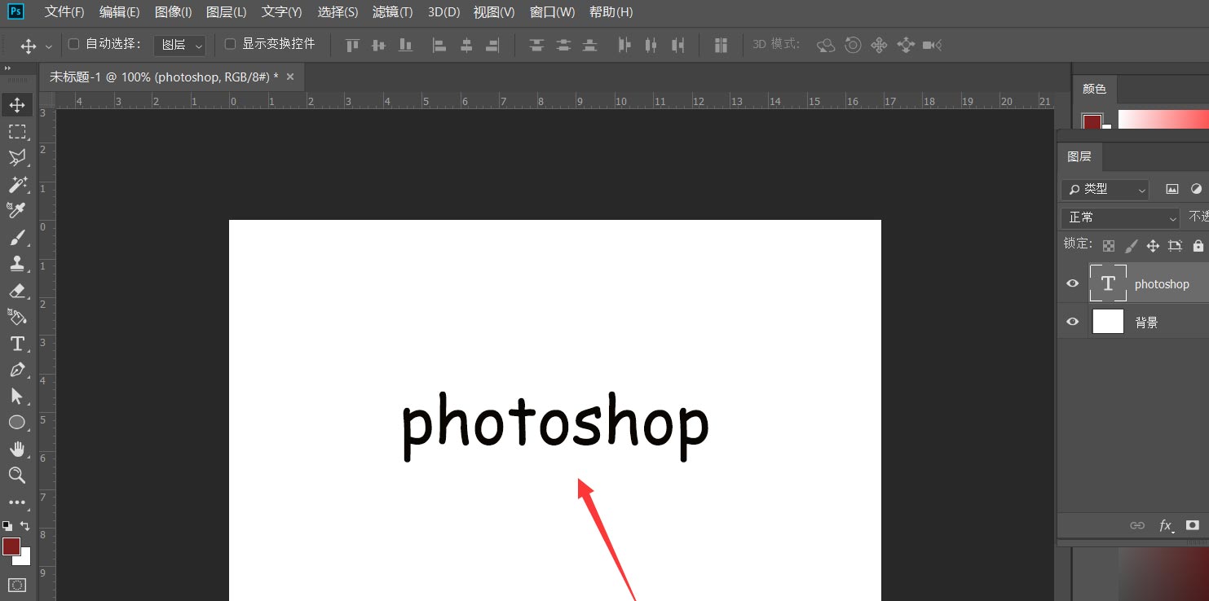Open the 文件(F) menu

click(64, 12)
